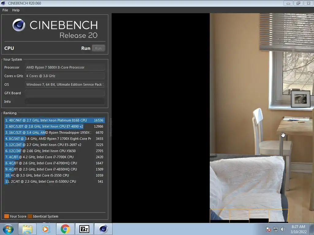Select ranking row Intel Core i7-7700K CPU
This screenshot has width=314, height=235.
pos(54,157)
